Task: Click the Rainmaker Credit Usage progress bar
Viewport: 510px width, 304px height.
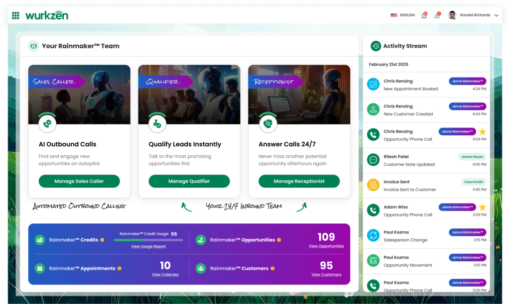Action: coord(148,240)
